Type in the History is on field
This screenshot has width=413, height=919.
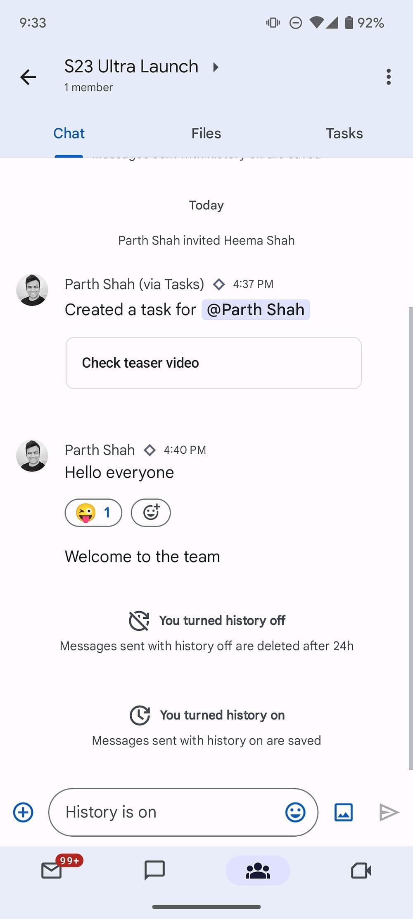pyautogui.click(x=165, y=812)
